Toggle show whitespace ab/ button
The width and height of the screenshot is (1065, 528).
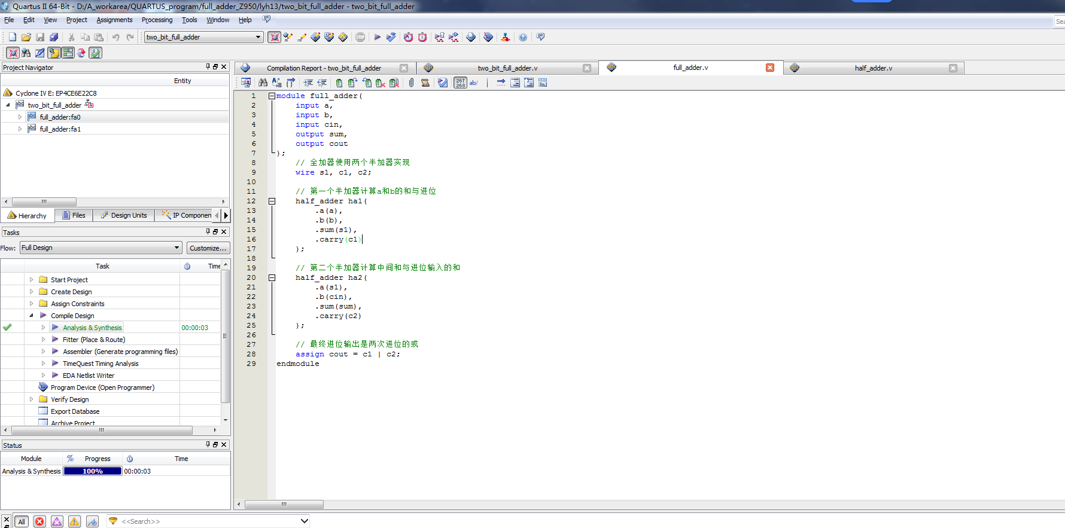[474, 83]
